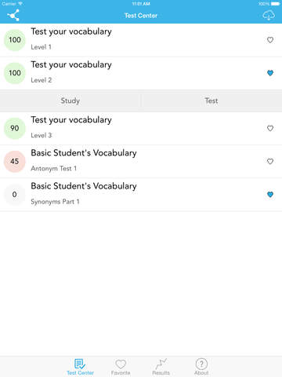Viewport: 282px width, 377px height.
Task: Click the 45 score badge
Action: tap(15, 161)
